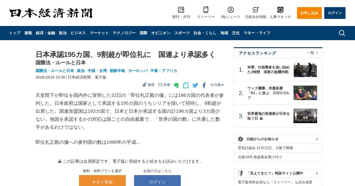This screenshot has width=355, height=186.
Task: Open the 朝刊・夕刊 newspaper icon
Action: pos(181,10)
